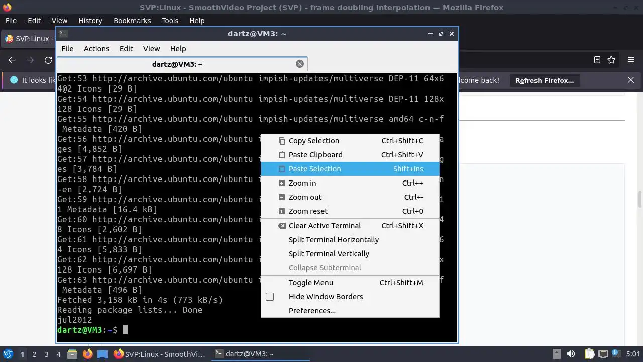This screenshot has height=362, width=643.
Task: Switch to workspace 1
Action: [22, 354]
